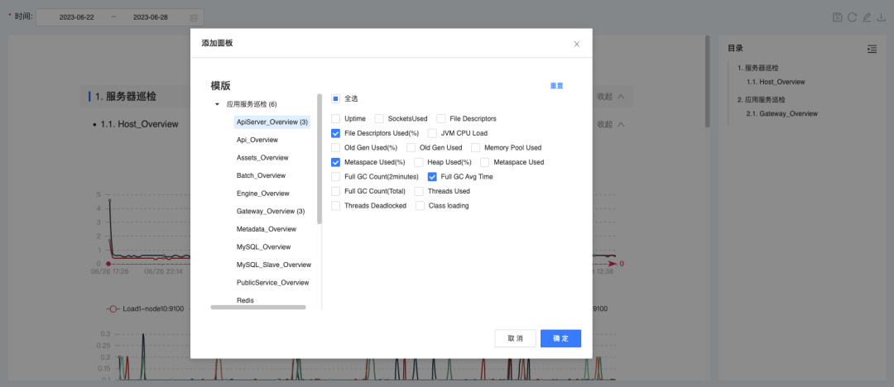Click the save icon in top toolbar
The width and height of the screenshot is (894, 387).
pyautogui.click(x=837, y=17)
